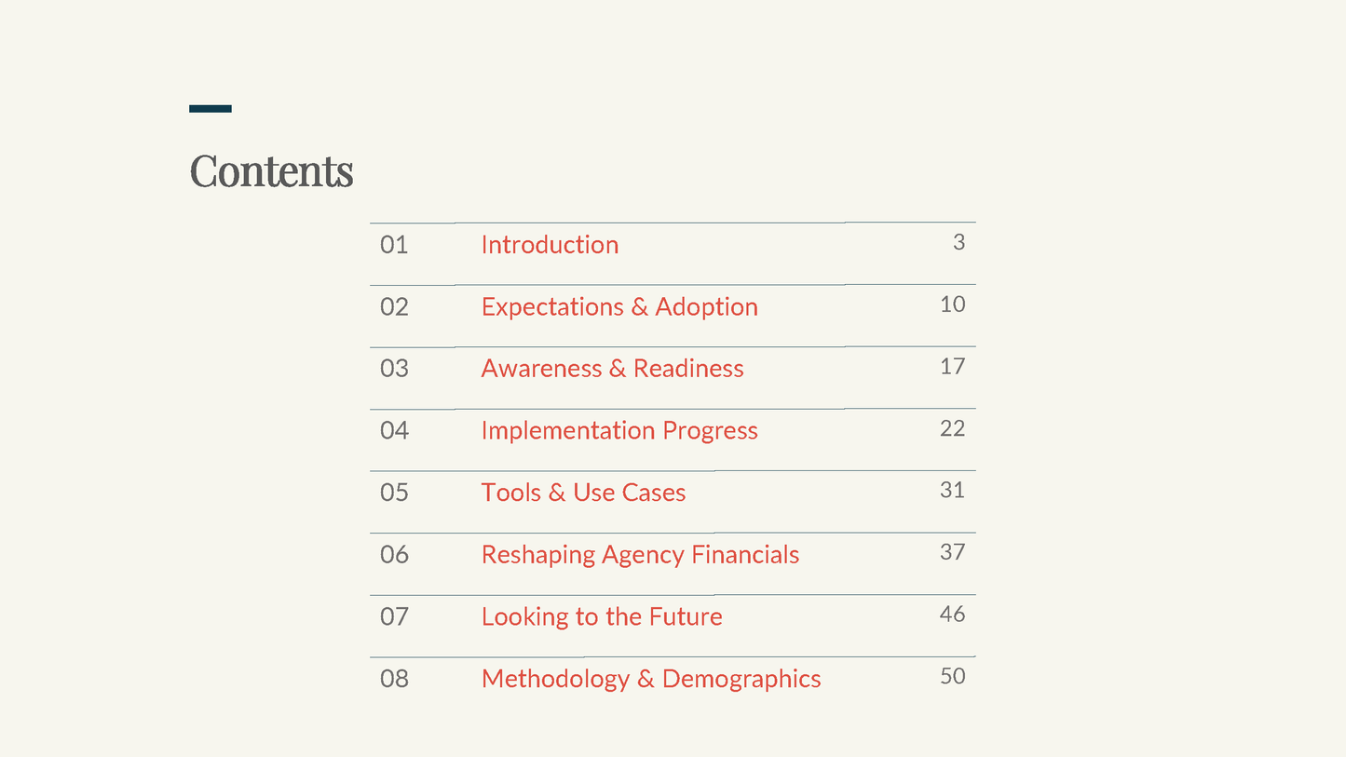Click the dark blue accent bar above Contents

(211, 109)
